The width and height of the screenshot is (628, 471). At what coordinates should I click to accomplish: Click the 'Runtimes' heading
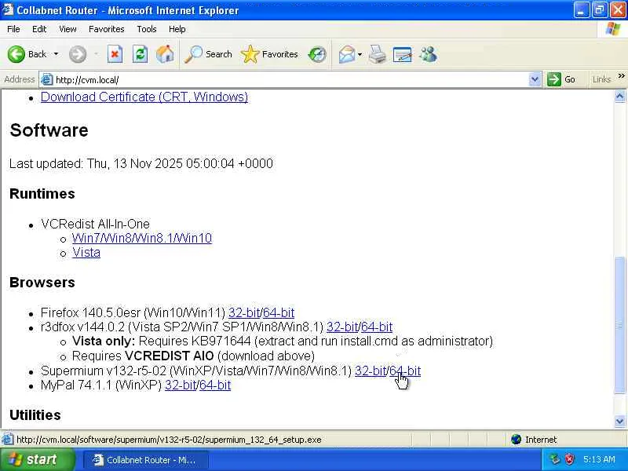click(x=42, y=194)
